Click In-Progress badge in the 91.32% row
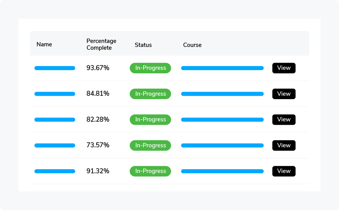The width and height of the screenshot is (339, 210). (x=150, y=171)
